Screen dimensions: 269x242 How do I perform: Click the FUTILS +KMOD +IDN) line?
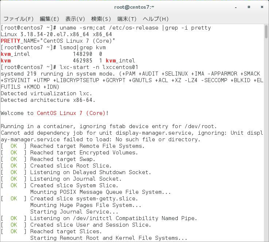[30, 87]
